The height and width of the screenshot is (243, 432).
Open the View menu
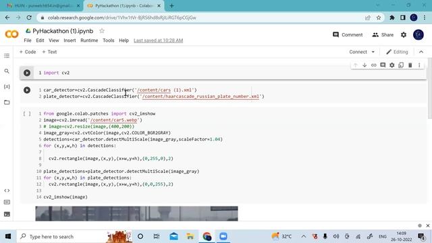54,40
